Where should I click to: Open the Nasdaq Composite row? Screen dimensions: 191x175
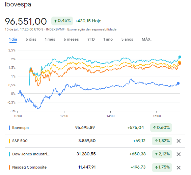point(29,167)
